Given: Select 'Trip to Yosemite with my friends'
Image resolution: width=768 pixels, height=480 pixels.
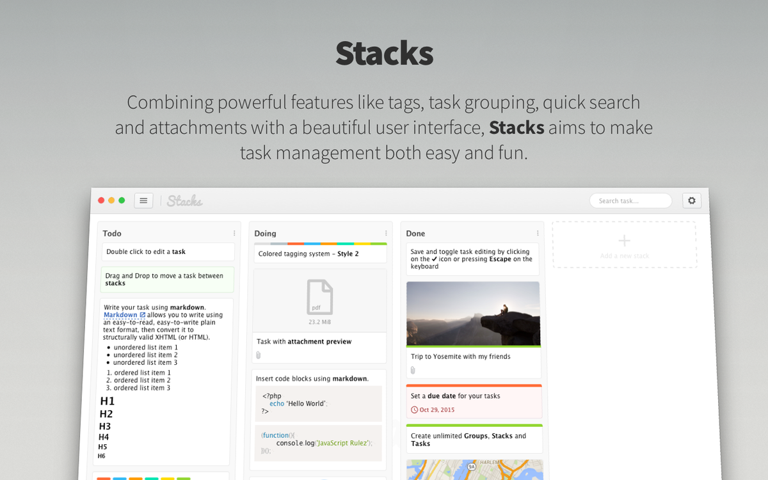Looking at the screenshot, I should pyautogui.click(x=461, y=356).
